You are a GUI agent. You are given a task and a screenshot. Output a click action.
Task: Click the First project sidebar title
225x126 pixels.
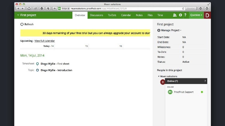click(x=165, y=24)
